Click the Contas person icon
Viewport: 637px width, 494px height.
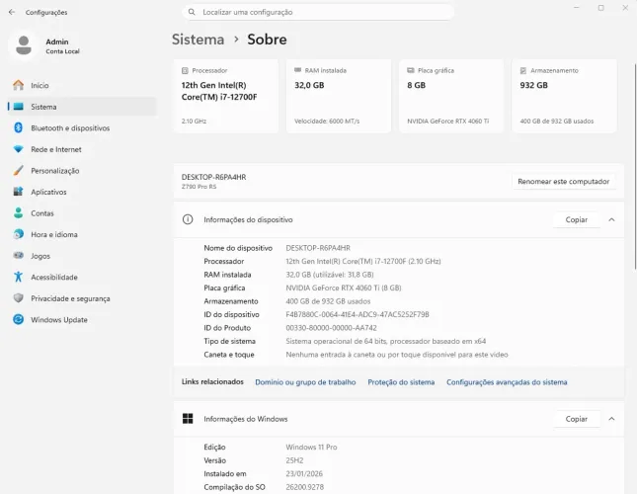coord(19,212)
